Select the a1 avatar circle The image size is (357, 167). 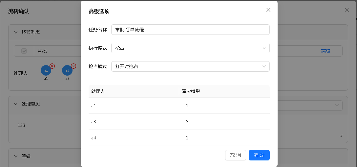[46, 70]
